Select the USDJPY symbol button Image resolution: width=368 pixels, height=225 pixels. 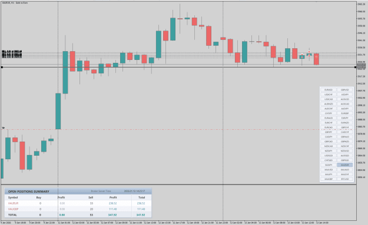[344, 95]
